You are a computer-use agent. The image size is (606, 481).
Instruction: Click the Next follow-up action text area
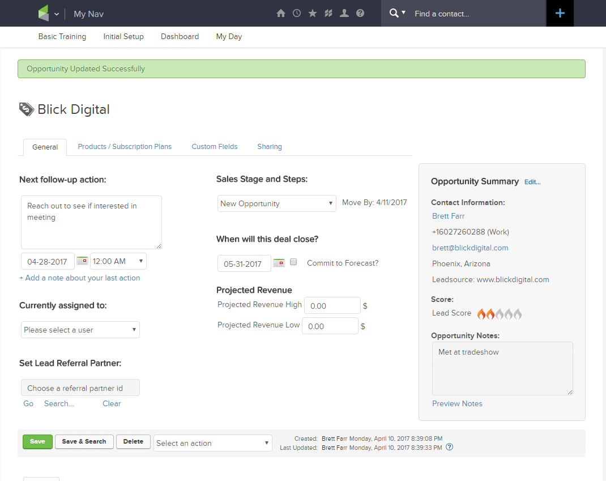[91, 222]
